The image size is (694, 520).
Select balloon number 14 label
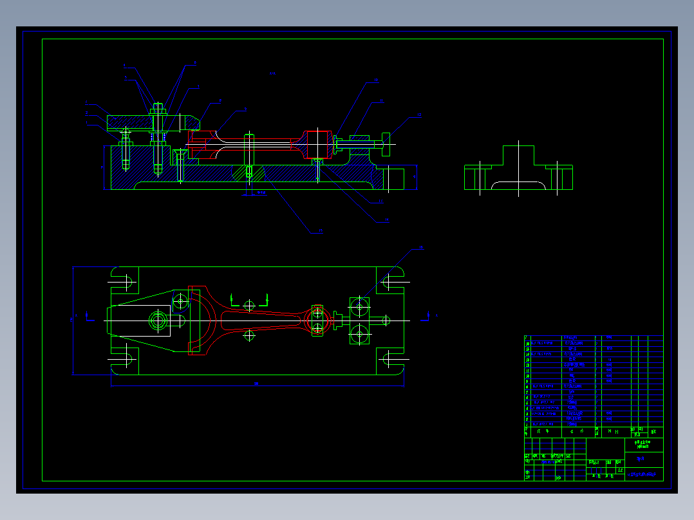tap(387, 220)
